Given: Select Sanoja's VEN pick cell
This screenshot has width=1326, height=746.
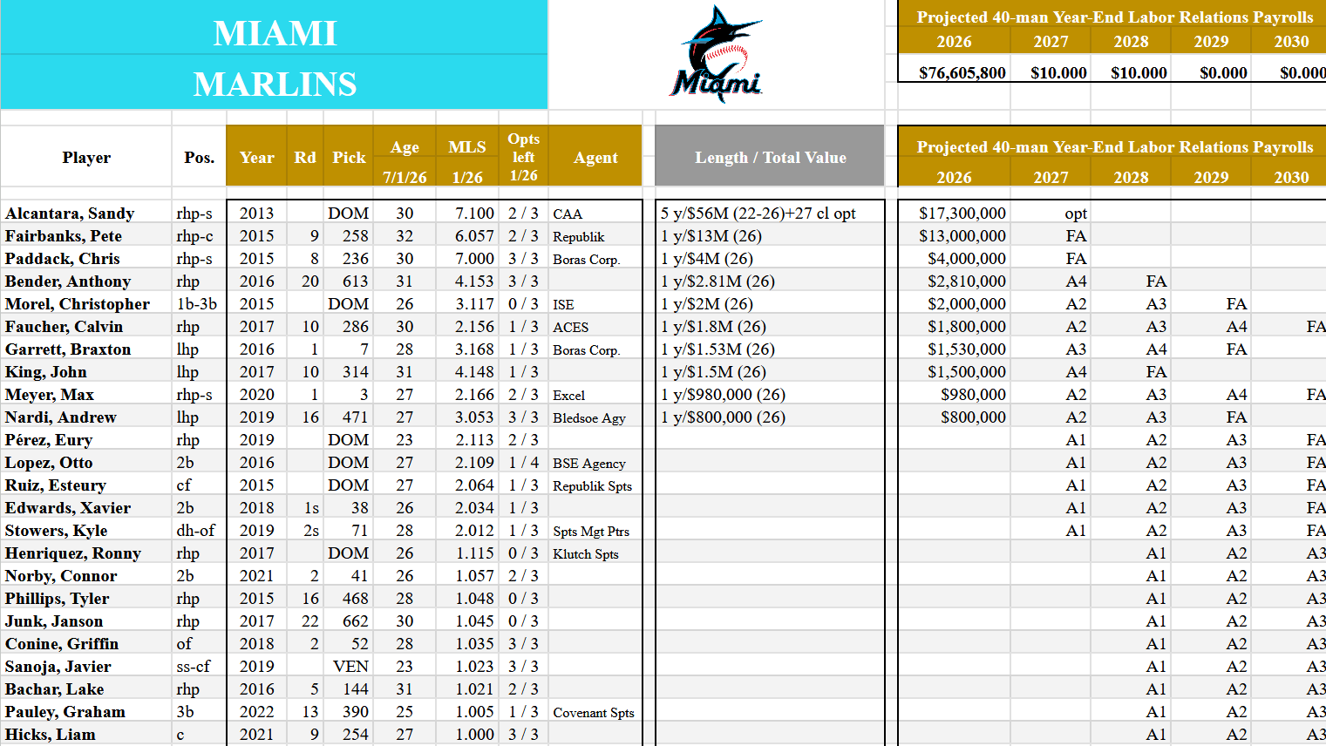Looking at the screenshot, I should point(349,666).
